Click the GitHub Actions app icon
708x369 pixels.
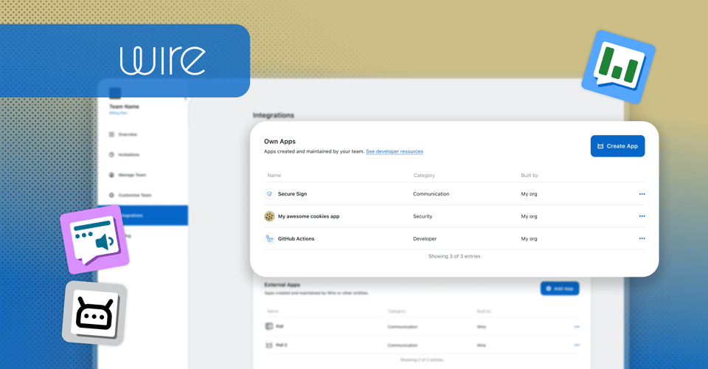(270, 238)
